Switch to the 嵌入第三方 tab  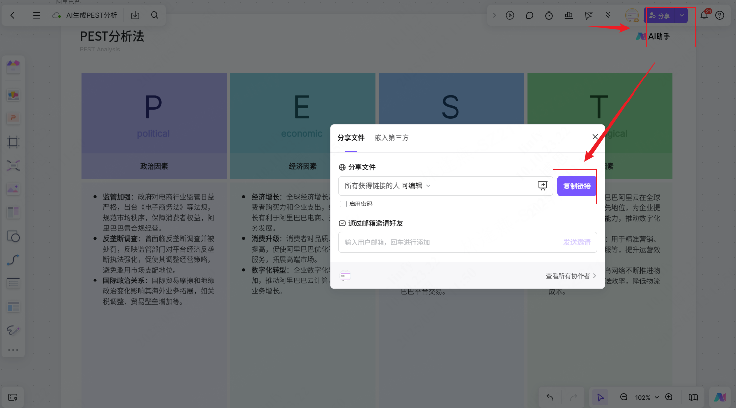[x=392, y=138]
